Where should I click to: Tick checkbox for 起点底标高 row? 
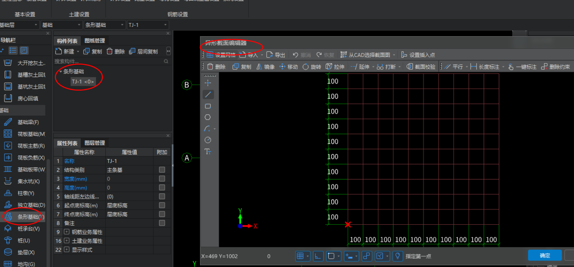[162, 205]
